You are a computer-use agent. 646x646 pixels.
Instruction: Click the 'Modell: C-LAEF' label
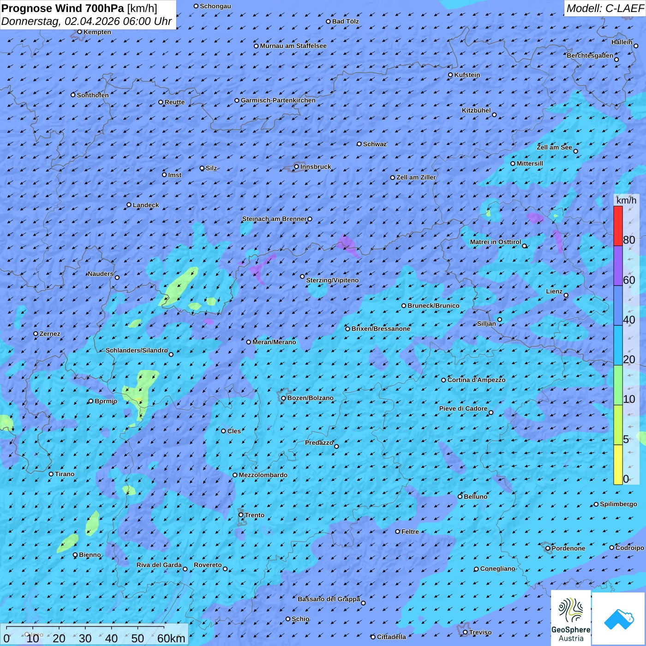605,8
